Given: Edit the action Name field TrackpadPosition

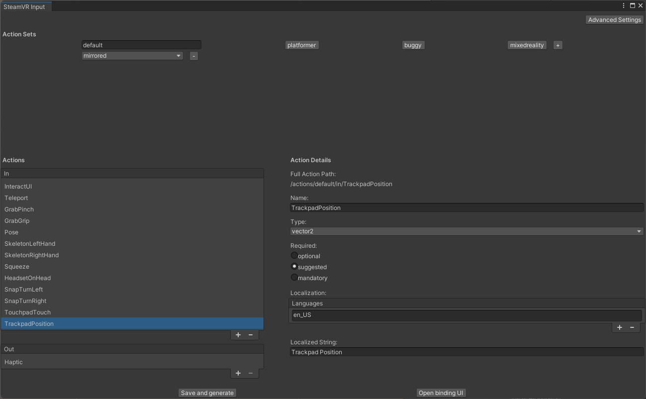Looking at the screenshot, I should [467, 208].
